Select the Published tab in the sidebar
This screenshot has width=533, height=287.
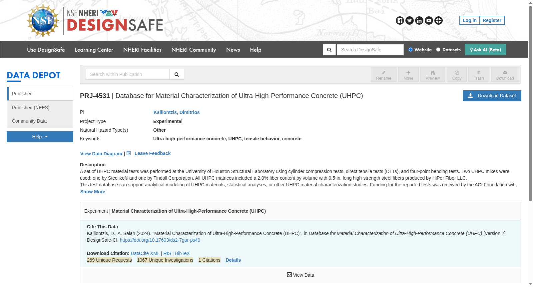pos(40,94)
